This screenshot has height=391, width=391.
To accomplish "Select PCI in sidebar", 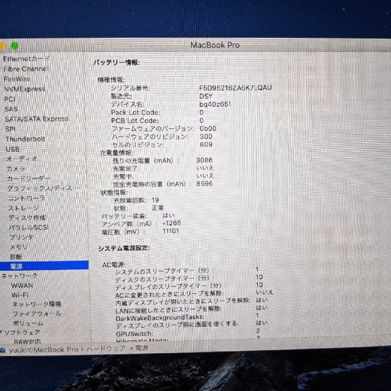I will coord(10,99).
